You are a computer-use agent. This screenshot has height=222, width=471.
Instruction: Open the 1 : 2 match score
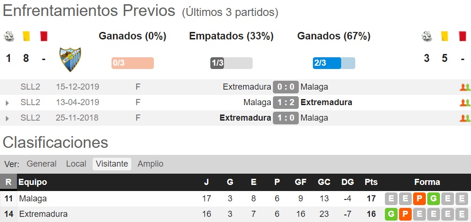[286, 102]
